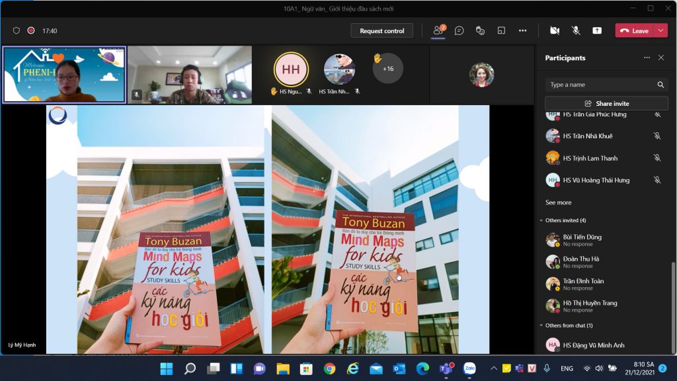Click muted mic icon for HS Vũ Hoàng Thái Hưng
Screen dimensions: 677x381
[657, 180]
